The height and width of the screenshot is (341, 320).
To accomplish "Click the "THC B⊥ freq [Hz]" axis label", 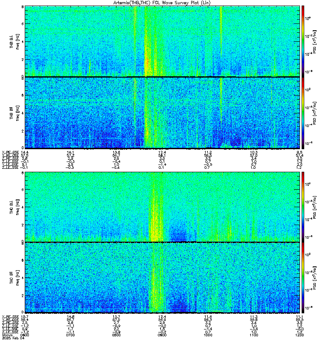I will [x=15, y=207].
